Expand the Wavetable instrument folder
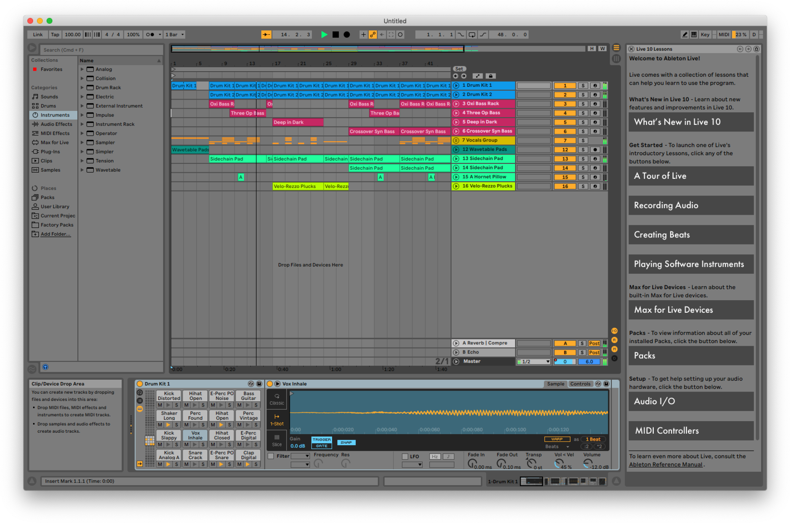 point(82,170)
